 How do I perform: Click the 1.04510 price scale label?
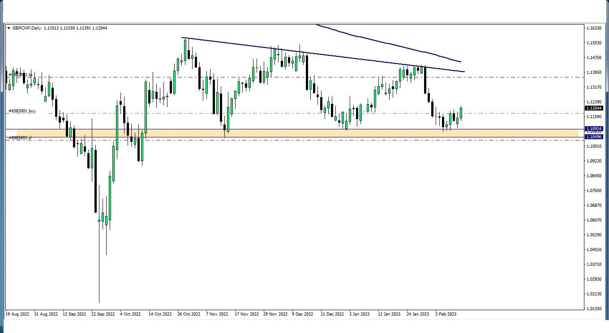tap(594, 250)
